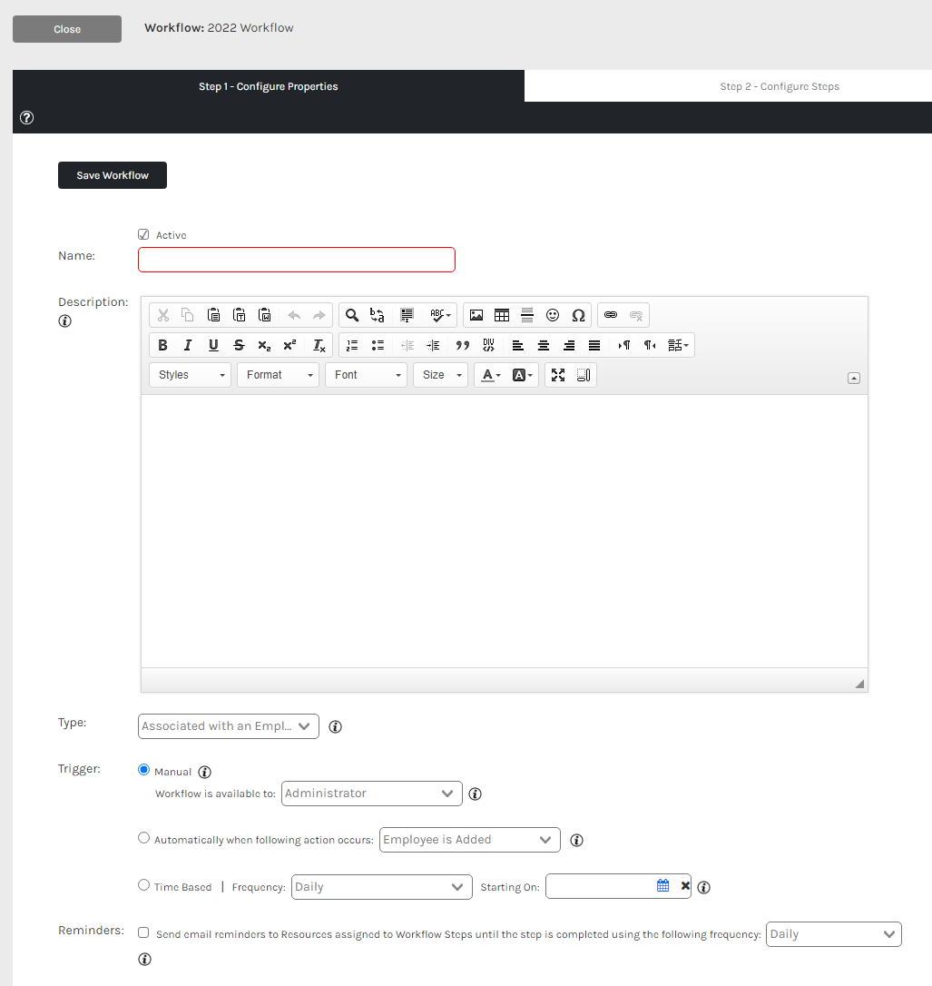Open the Format dropdown
The image size is (932, 986).
click(x=279, y=375)
